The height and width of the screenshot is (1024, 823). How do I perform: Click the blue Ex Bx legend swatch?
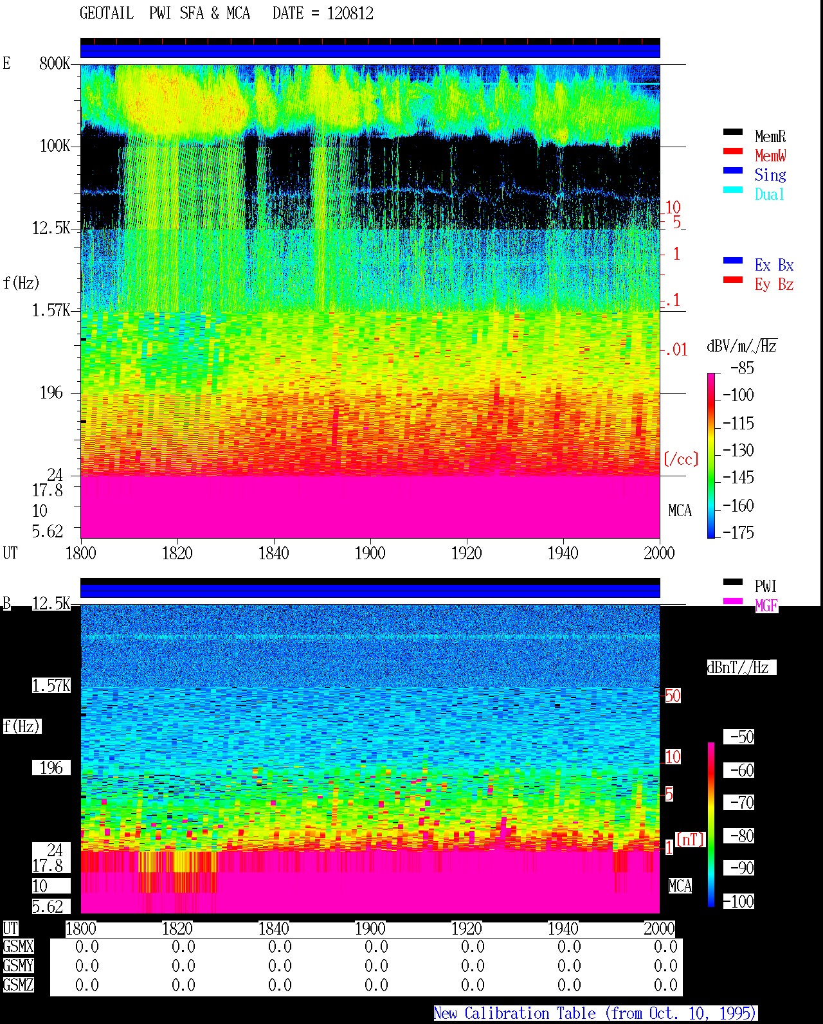point(733,260)
